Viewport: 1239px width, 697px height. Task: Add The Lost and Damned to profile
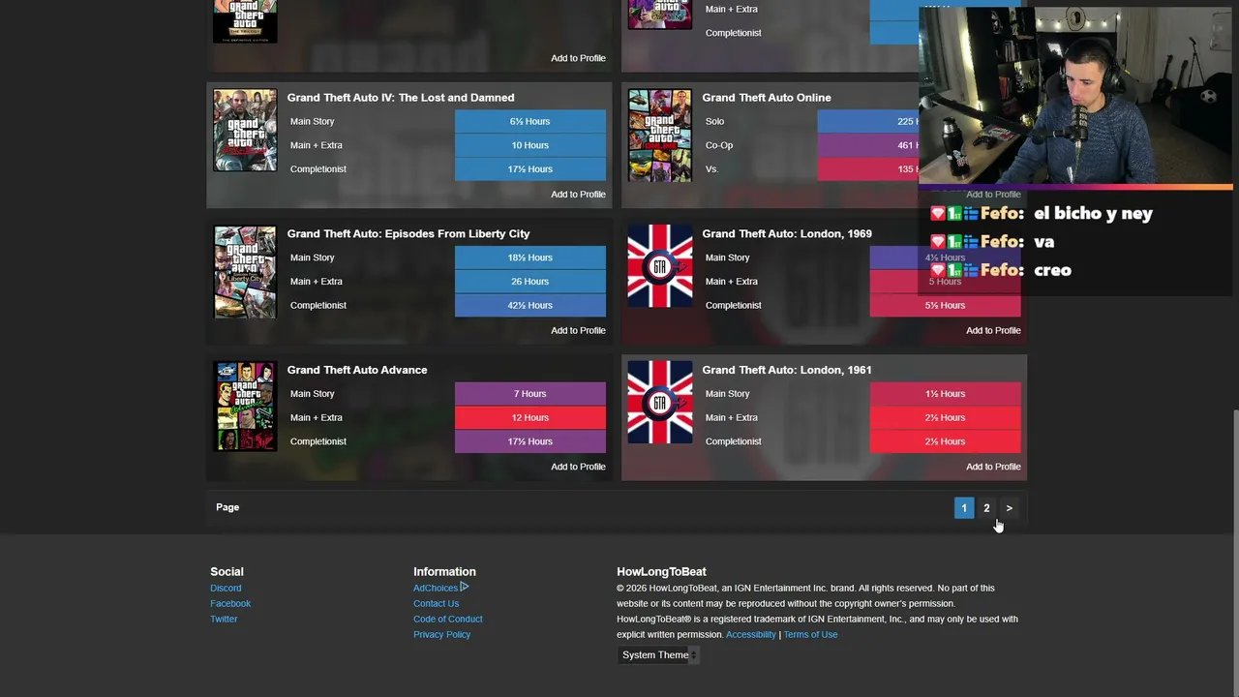(x=578, y=195)
